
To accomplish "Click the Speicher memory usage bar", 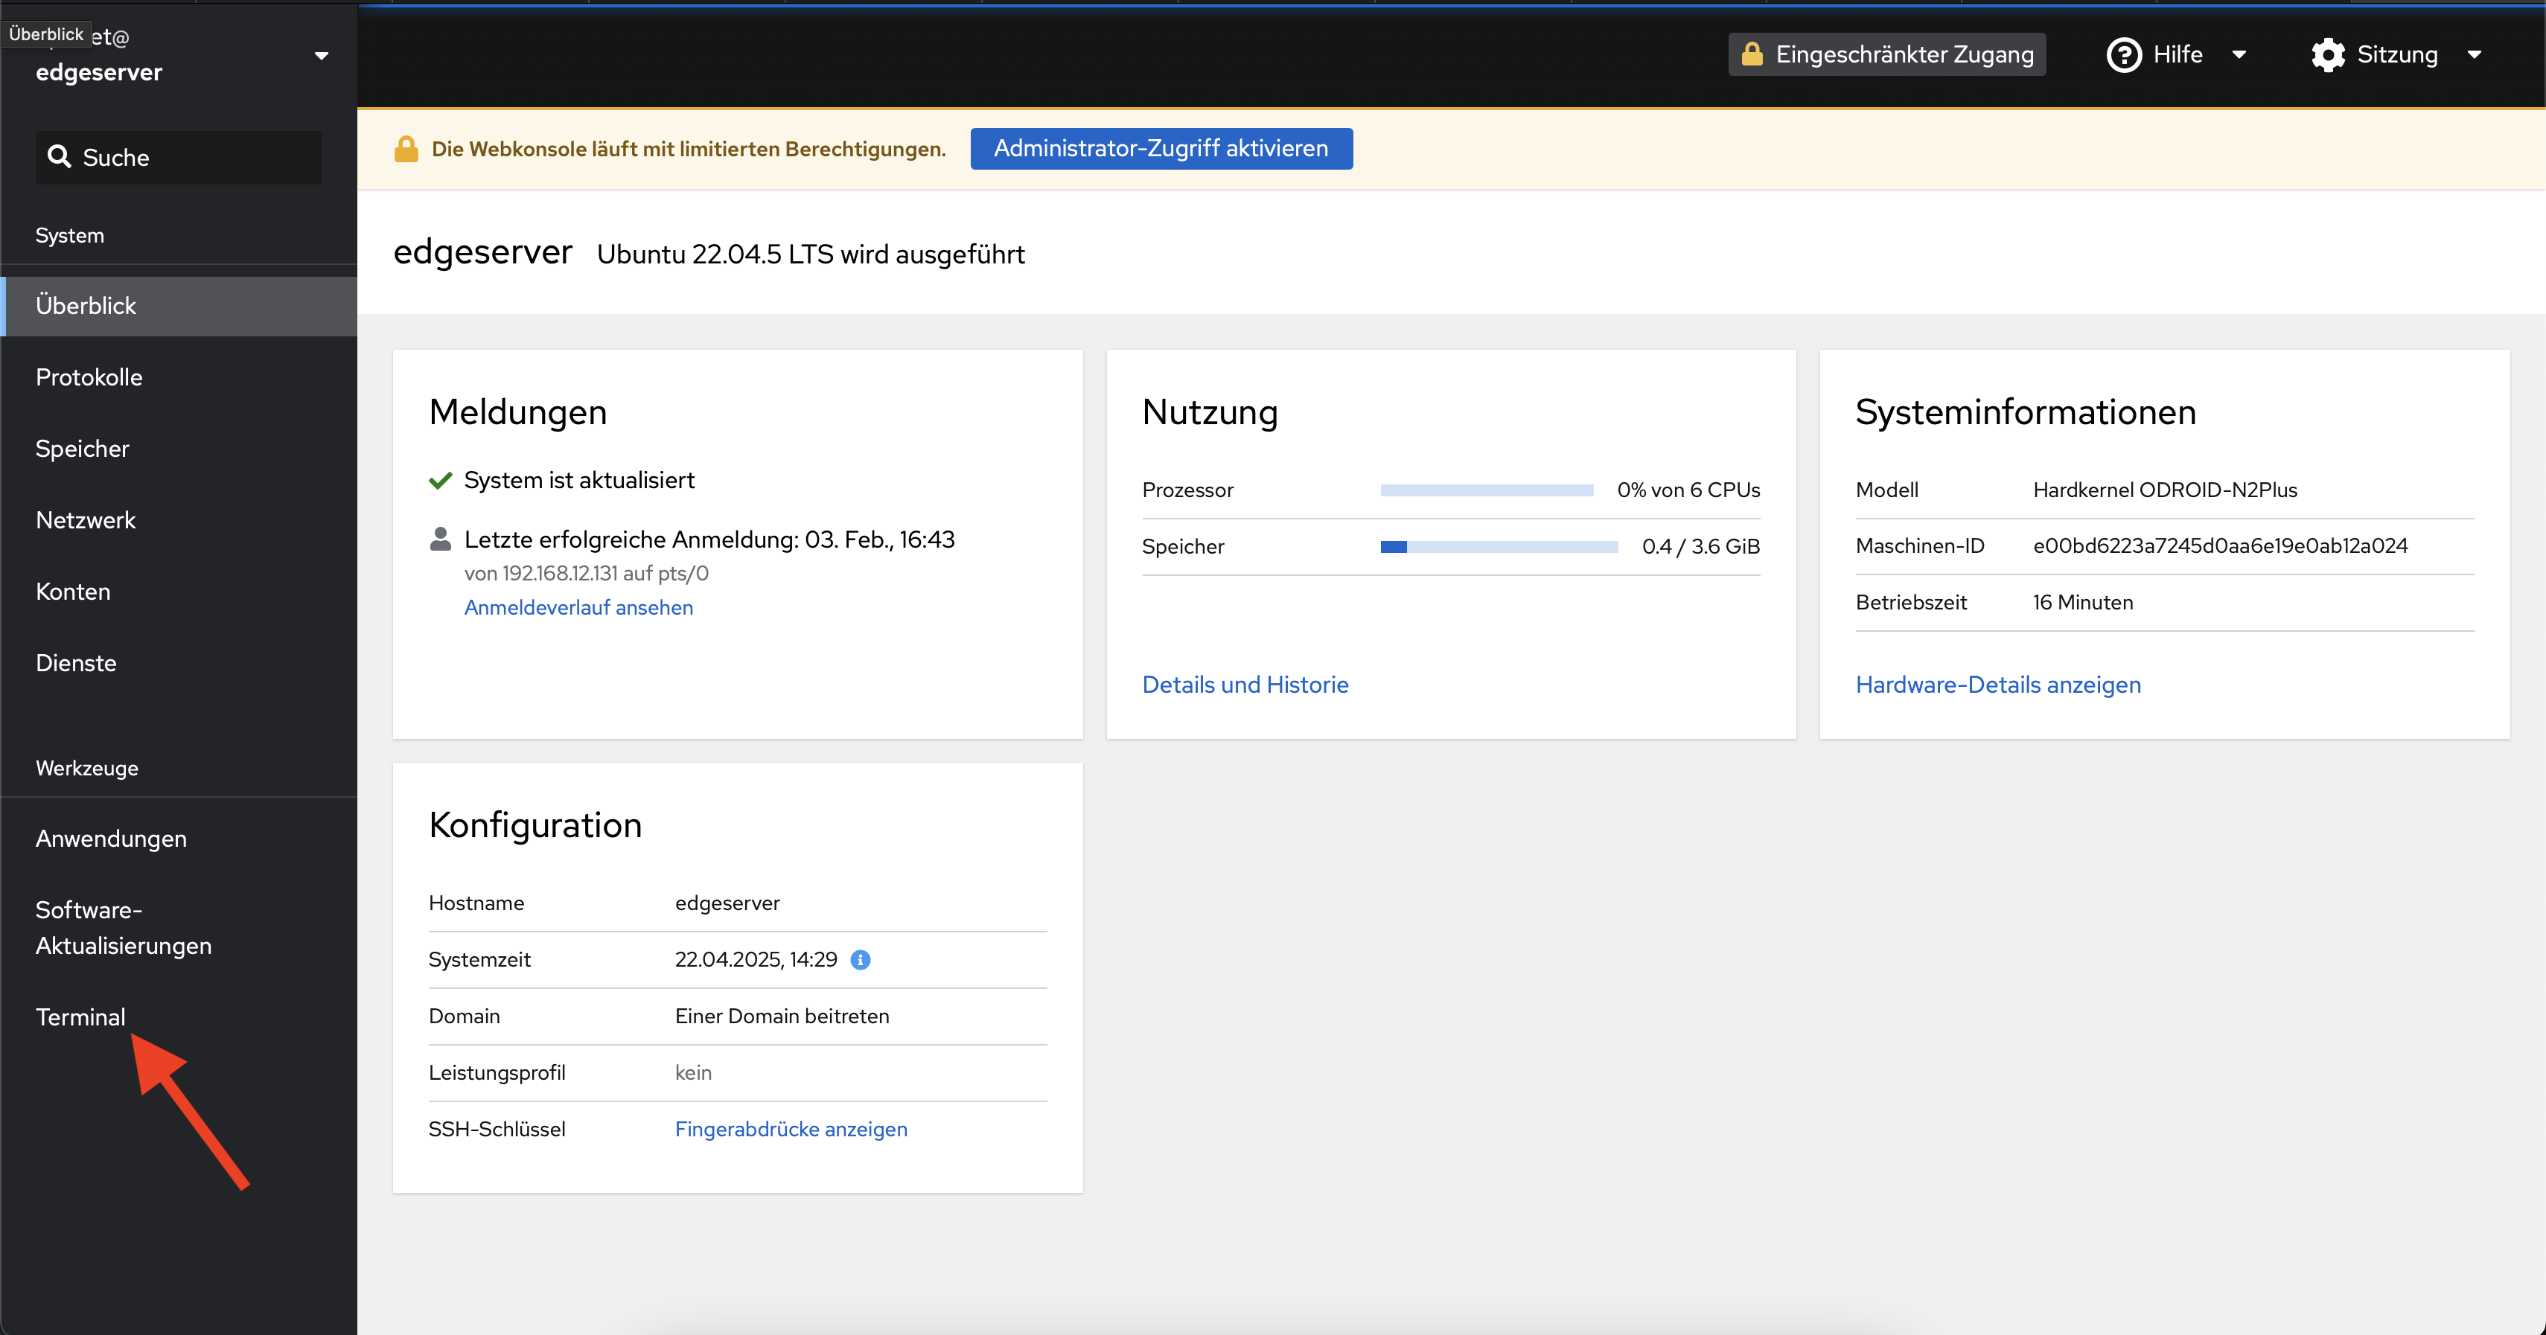I will click(x=1499, y=546).
